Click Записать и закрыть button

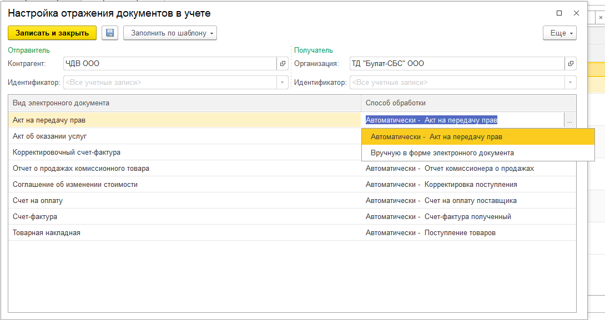point(52,33)
